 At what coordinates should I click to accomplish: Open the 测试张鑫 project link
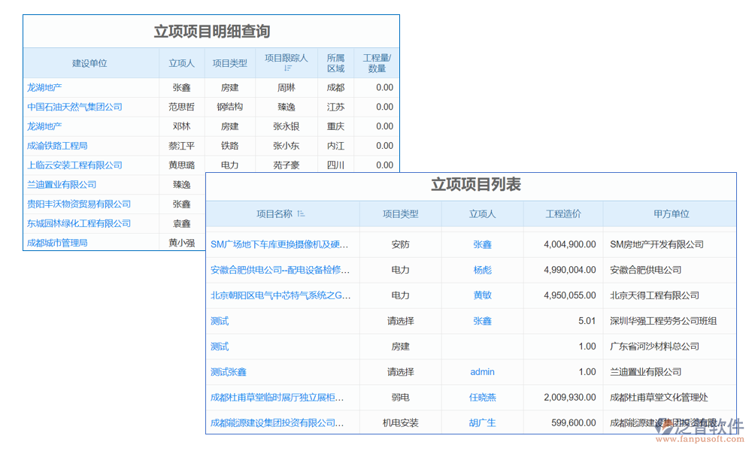tap(229, 372)
